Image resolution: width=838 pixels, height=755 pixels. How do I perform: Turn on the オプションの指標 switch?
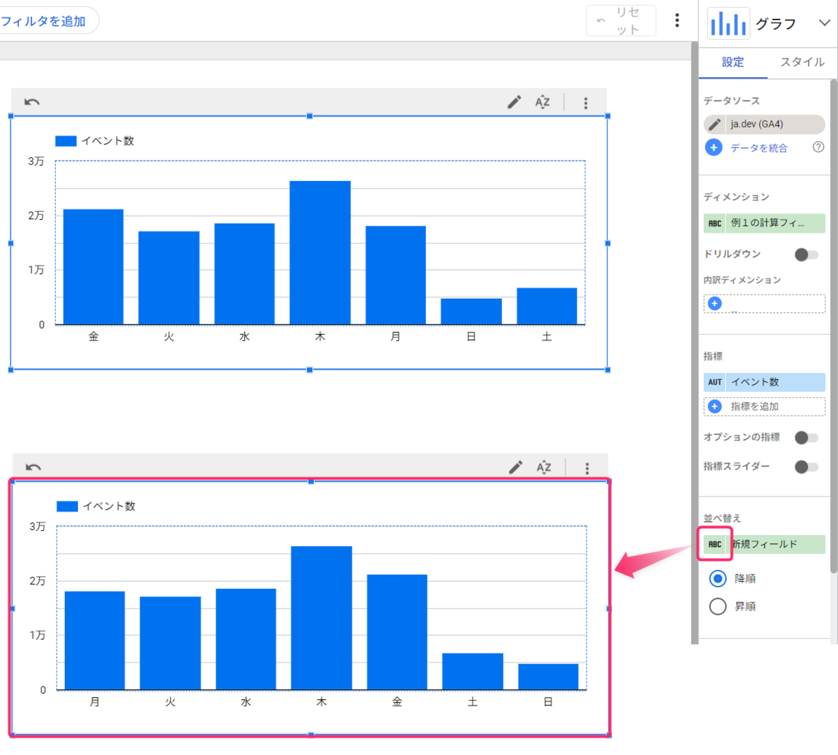pyautogui.click(x=807, y=437)
